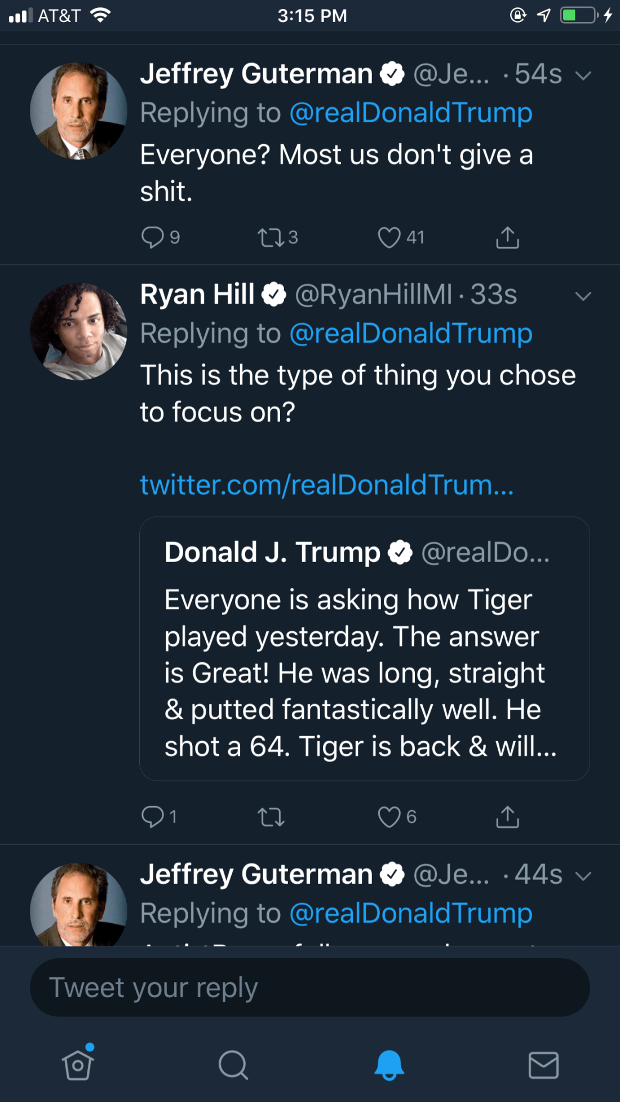Go to the Home tab
This screenshot has width=620, height=1102.
click(x=78, y=1065)
